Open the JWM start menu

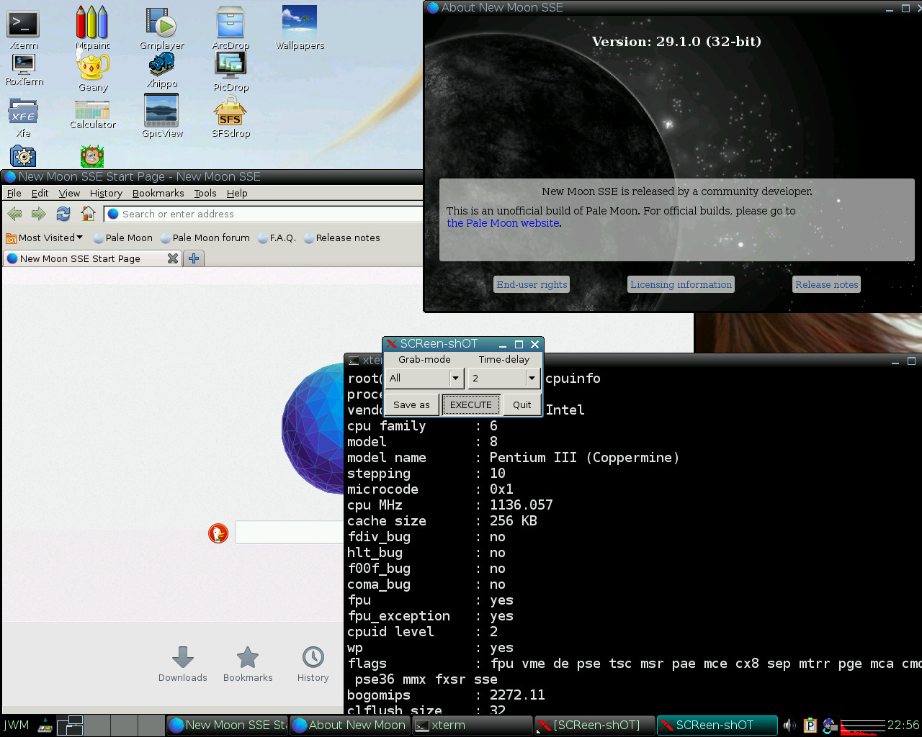tap(16, 725)
